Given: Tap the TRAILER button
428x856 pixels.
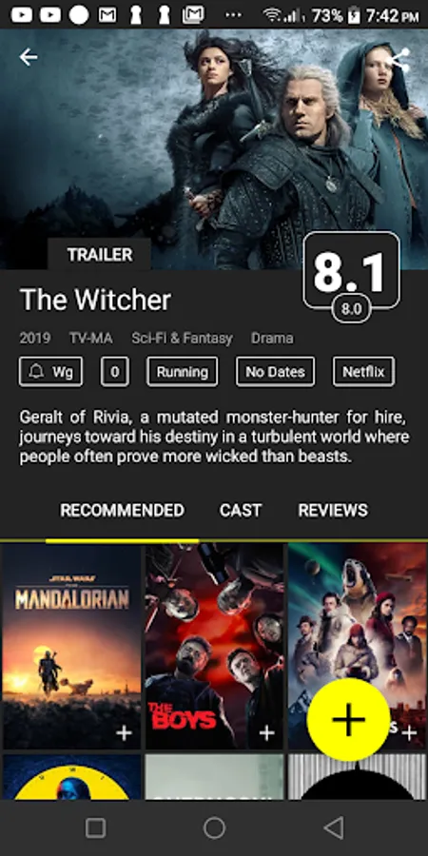Looking at the screenshot, I should (x=99, y=254).
